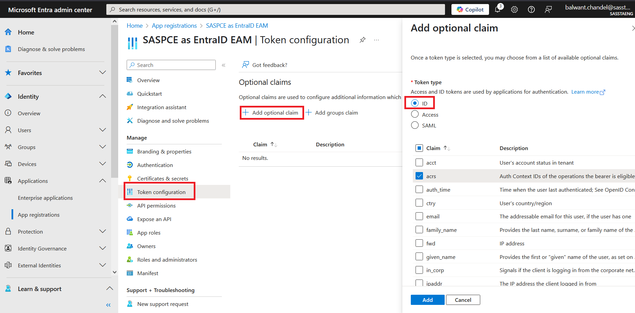Select the SAML token type radio button
This screenshot has width=635, height=313.
415,125
